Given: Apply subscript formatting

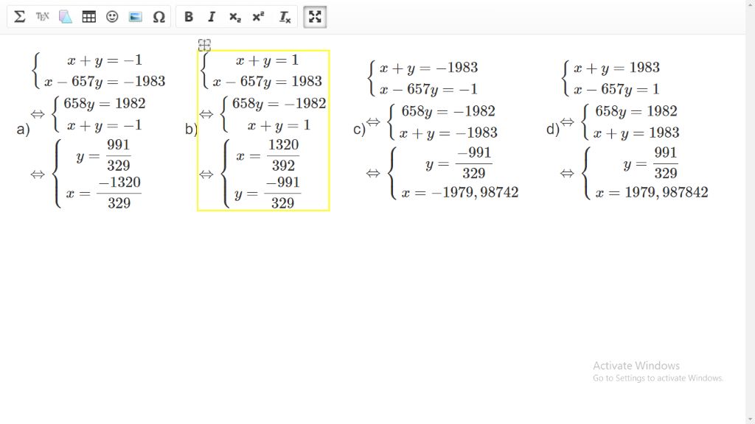Looking at the screenshot, I should [x=234, y=17].
